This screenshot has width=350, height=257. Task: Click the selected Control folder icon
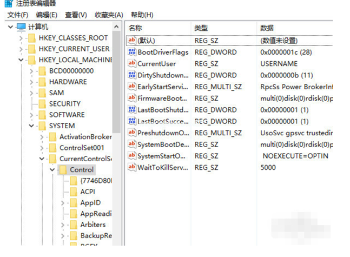(63, 170)
